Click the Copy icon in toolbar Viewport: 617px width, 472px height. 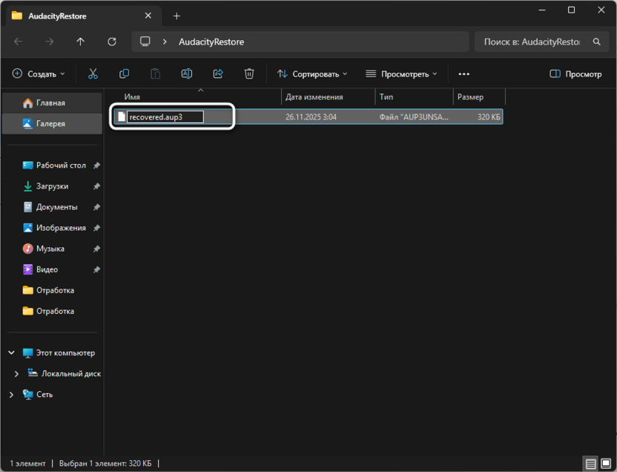[124, 73]
